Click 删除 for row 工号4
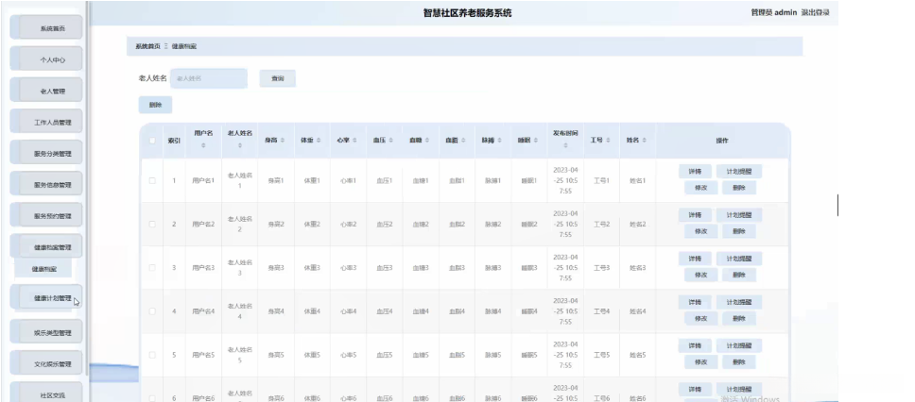The height and width of the screenshot is (402, 915). click(x=739, y=319)
